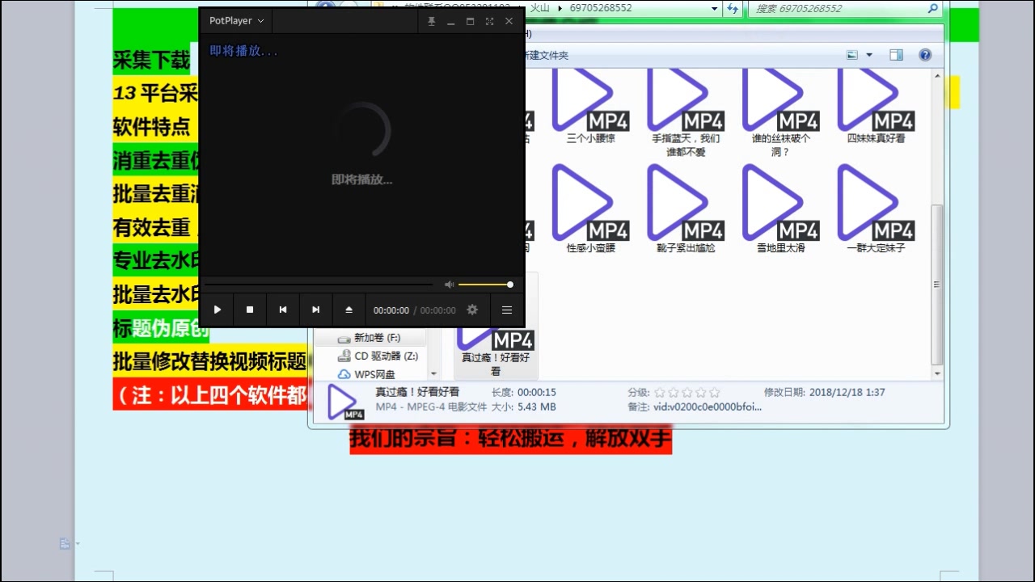Click the 备注 vid value in details pane
1035x582 pixels.
tap(708, 407)
